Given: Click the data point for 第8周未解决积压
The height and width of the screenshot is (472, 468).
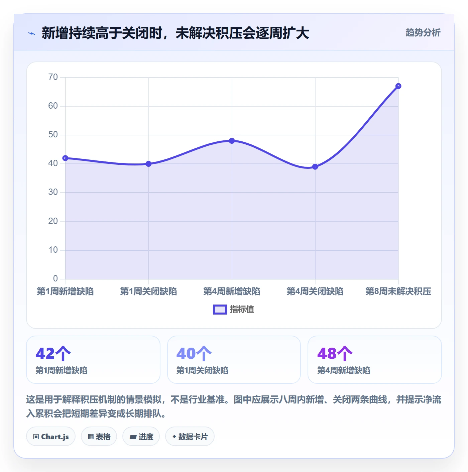Looking at the screenshot, I should 398,86.
